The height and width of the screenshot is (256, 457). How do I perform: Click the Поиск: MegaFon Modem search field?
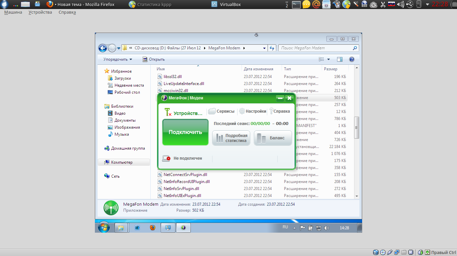click(x=318, y=48)
